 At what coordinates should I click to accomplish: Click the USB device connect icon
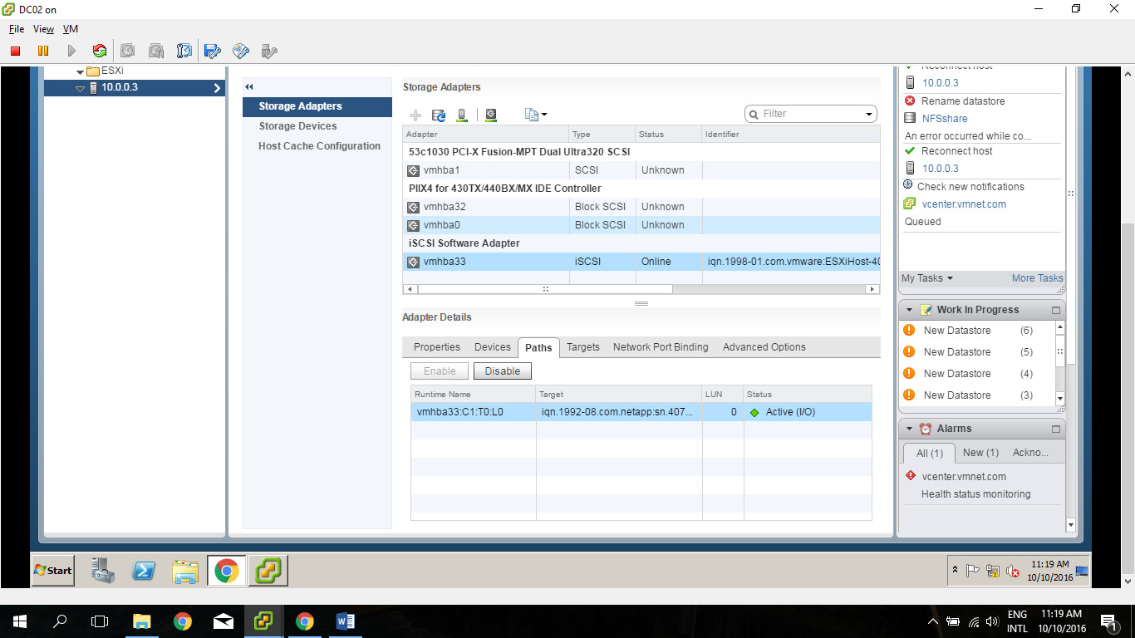point(269,51)
